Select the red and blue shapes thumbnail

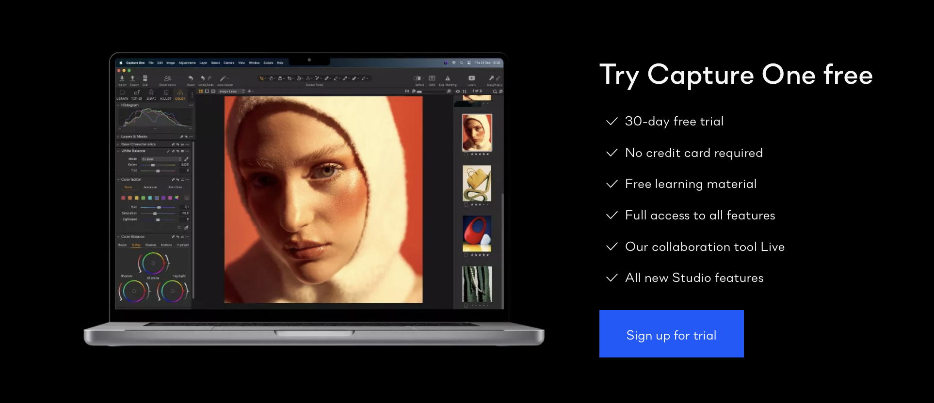pos(477,233)
